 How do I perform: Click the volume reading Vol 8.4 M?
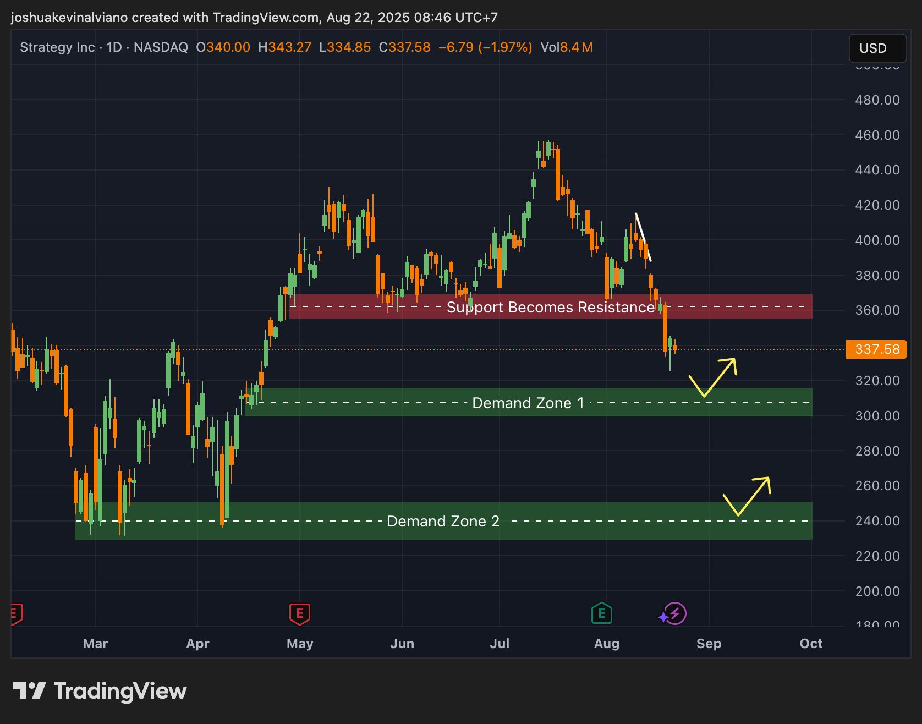tap(567, 47)
